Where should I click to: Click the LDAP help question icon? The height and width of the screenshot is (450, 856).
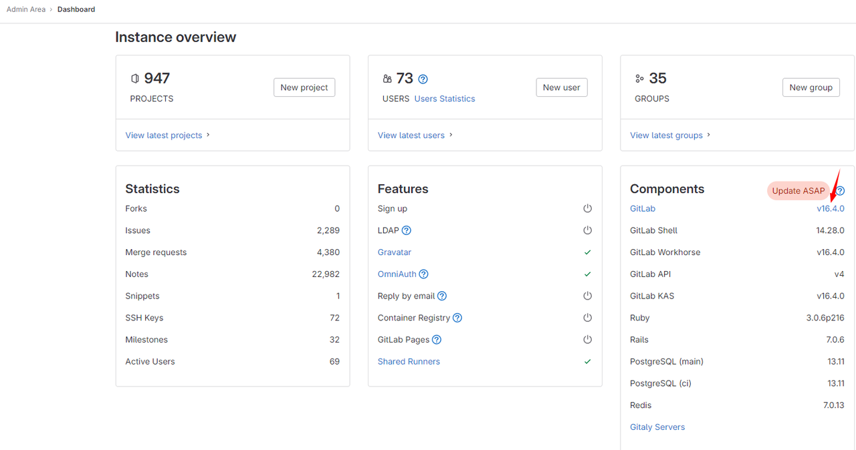pos(406,230)
